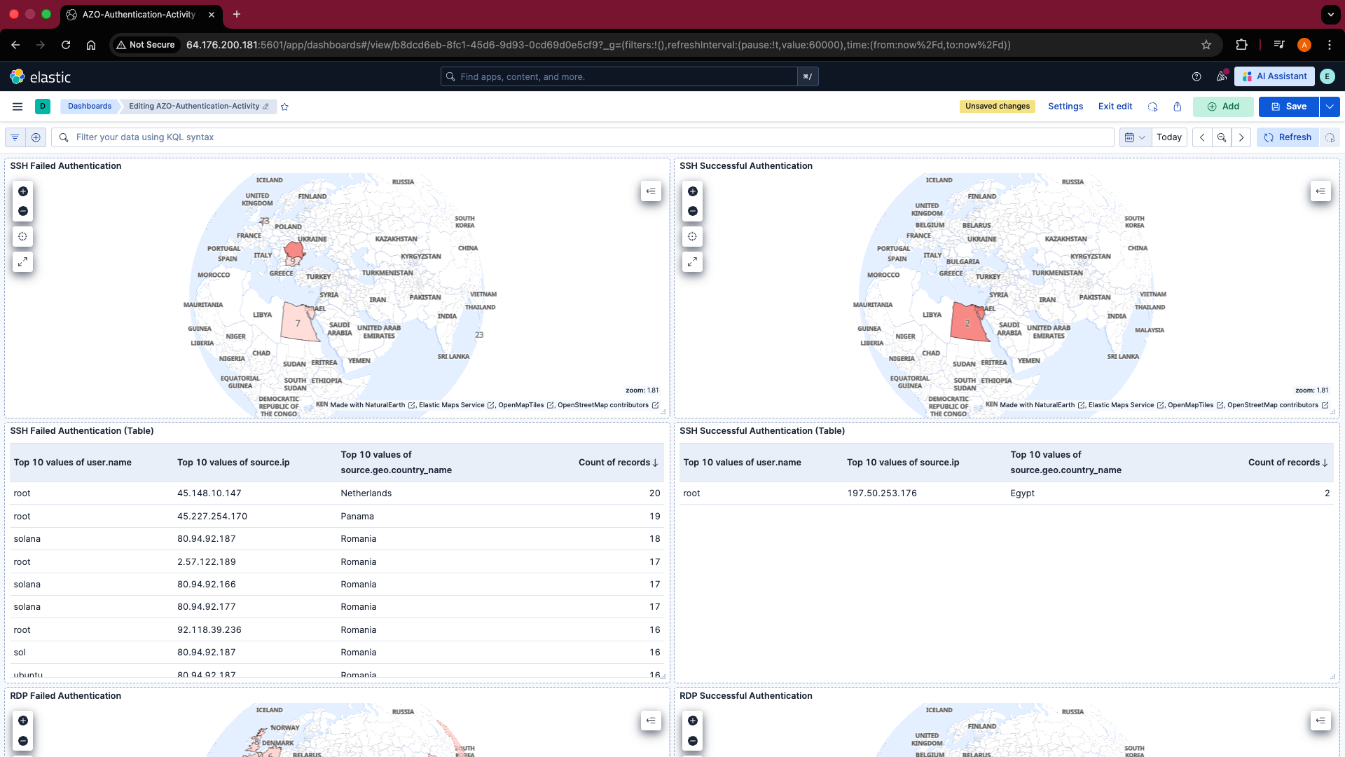Image resolution: width=1345 pixels, height=757 pixels.
Task: Favorite dashboard with star icon in breadcrumb
Action: coord(284,107)
